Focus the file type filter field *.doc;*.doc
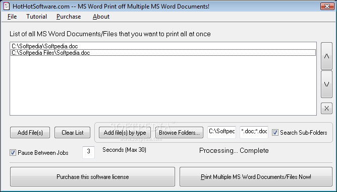 click(254, 132)
